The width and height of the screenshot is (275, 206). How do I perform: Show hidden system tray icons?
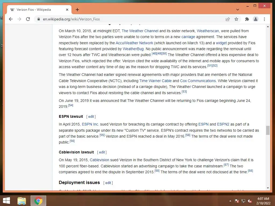tap(230, 201)
